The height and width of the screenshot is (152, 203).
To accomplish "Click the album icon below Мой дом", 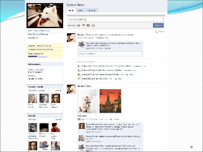I will pos(79,119).
